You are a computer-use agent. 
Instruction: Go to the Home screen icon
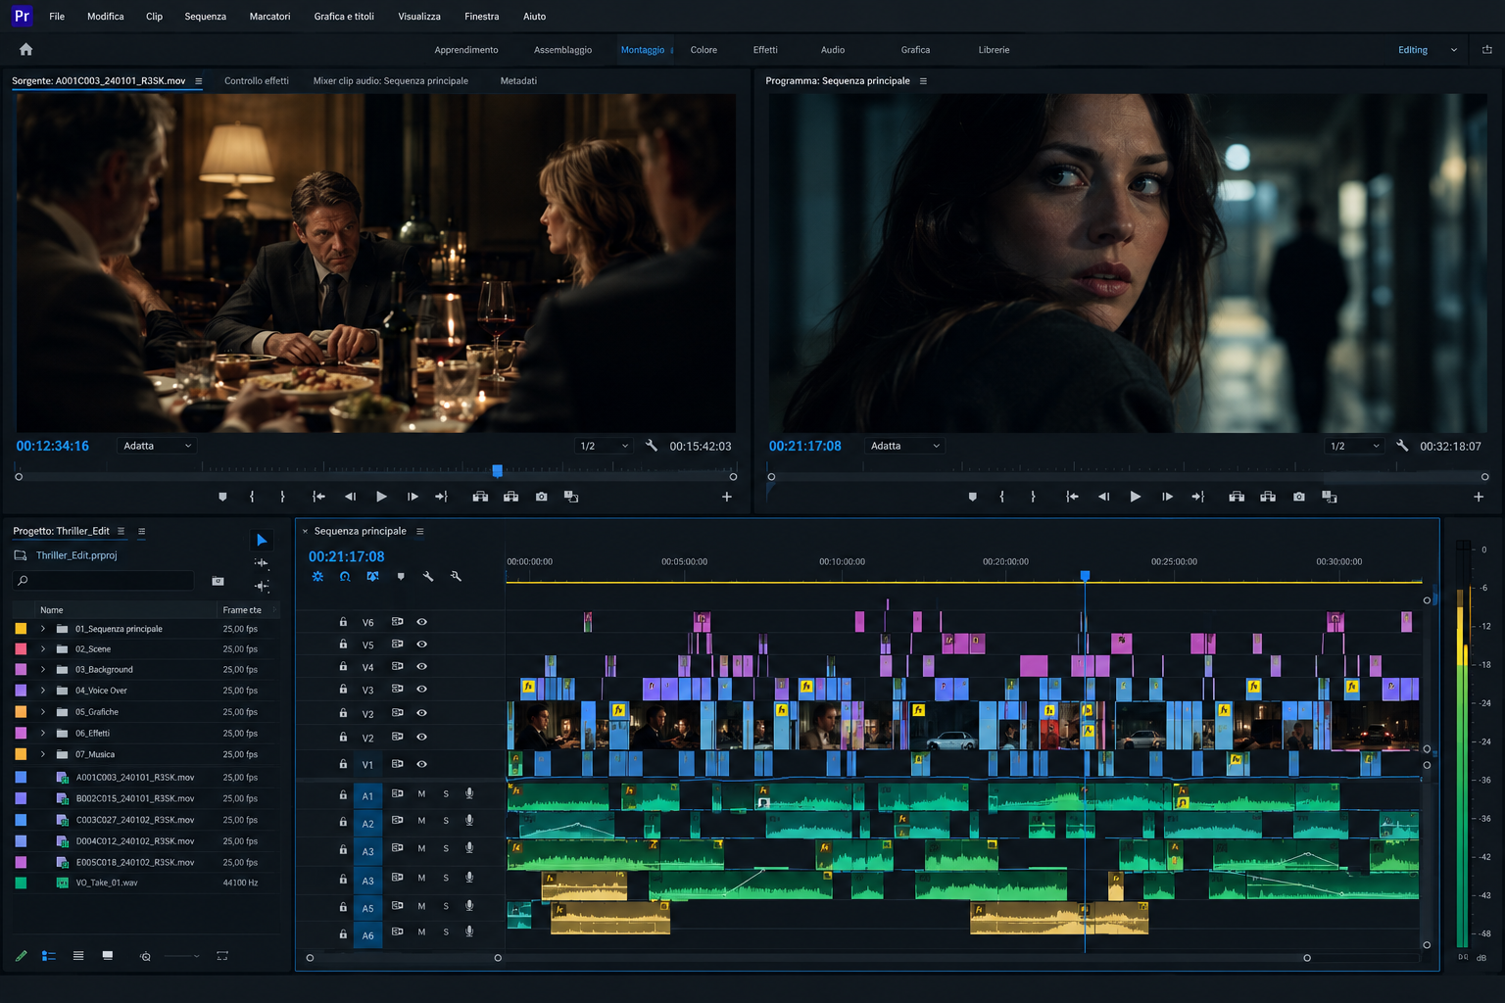[26, 49]
